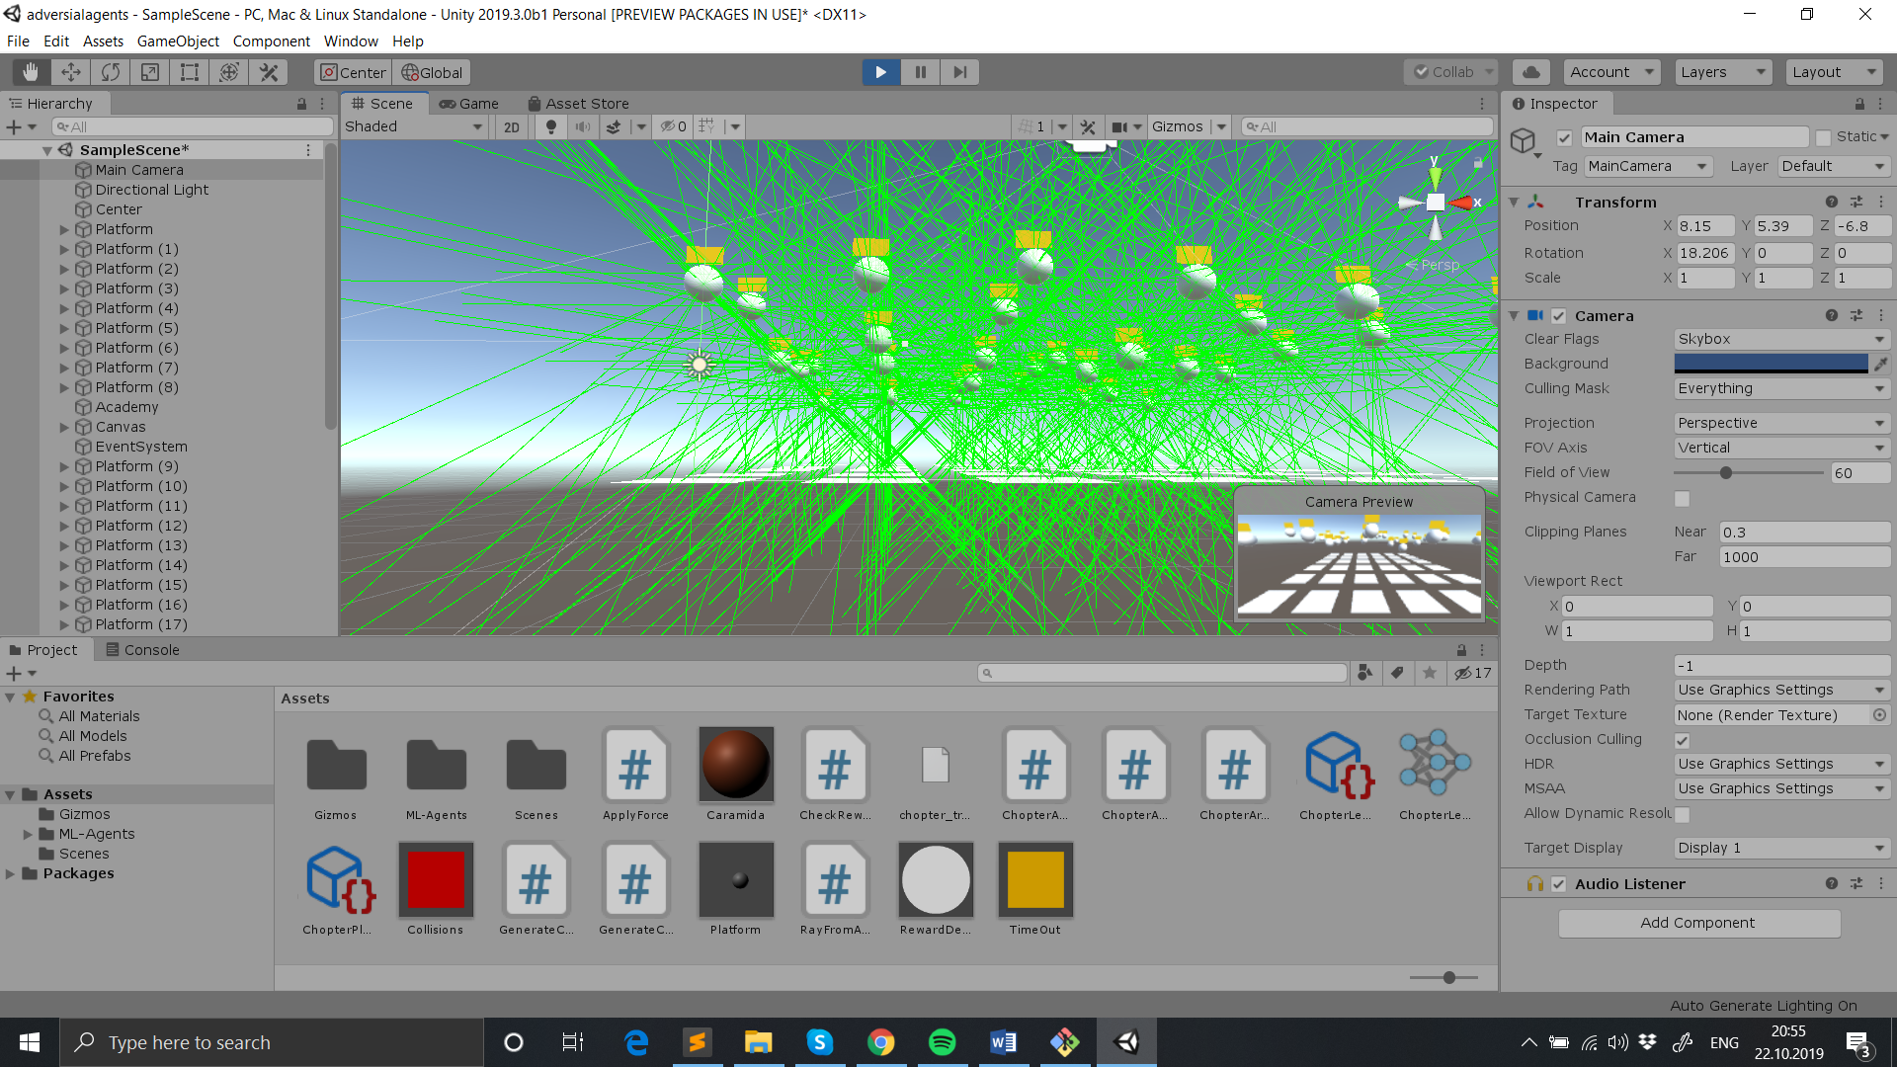Viewport: 1897px width, 1067px height.
Task: Enable the Physical Camera checkbox
Action: pyautogui.click(x=1682, y=499)
